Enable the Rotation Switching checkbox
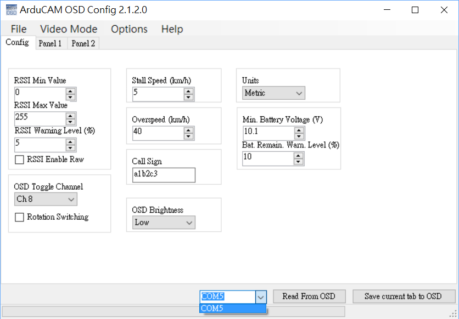 point(19,217)
